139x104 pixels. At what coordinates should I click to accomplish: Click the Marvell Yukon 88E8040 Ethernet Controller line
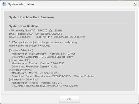[53, 76]
